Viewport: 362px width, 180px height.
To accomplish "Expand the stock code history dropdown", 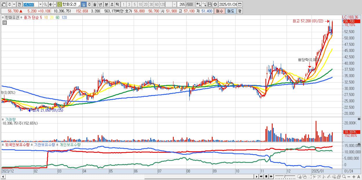I will (x=40, y=4).
